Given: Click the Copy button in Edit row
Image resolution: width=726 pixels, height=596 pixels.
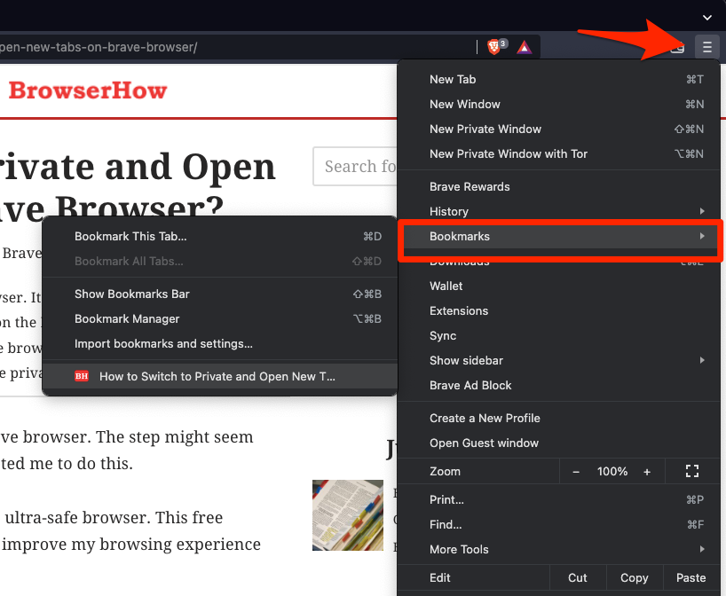Looking at the screenshot, I should pos(634,577).
